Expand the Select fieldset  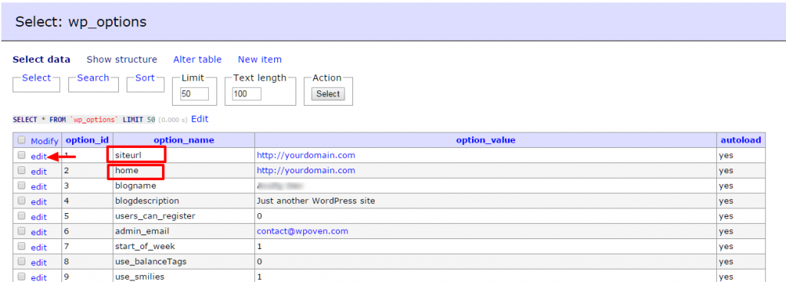click(37, 78)
